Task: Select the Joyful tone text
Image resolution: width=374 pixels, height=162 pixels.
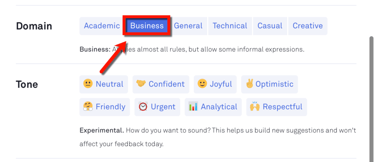Action: 221,84
